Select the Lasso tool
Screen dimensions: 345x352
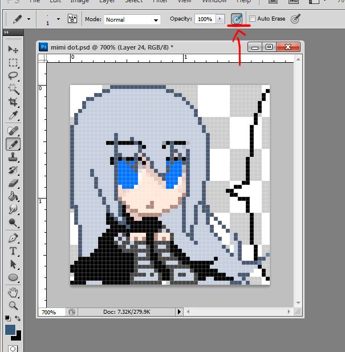(13, 76)
